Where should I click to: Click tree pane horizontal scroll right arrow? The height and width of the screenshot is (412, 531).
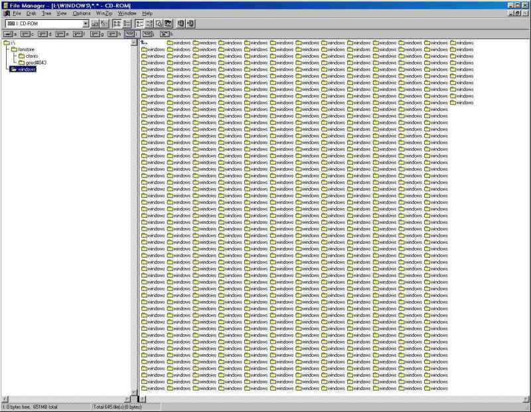pyautogui.click(x=127, y=399)
